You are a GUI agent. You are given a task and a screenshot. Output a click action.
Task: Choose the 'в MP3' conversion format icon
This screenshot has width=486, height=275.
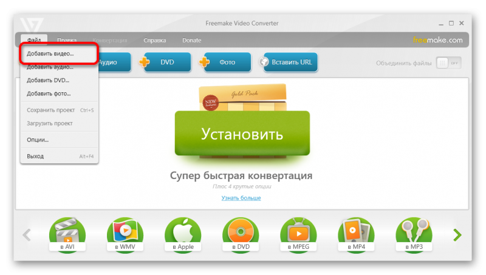pyautogui.click(x=414, y=236)
